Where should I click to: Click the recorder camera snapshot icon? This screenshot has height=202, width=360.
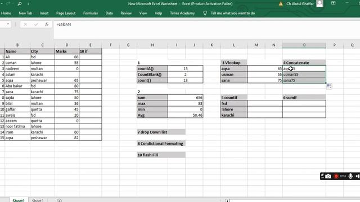point(328,176)
